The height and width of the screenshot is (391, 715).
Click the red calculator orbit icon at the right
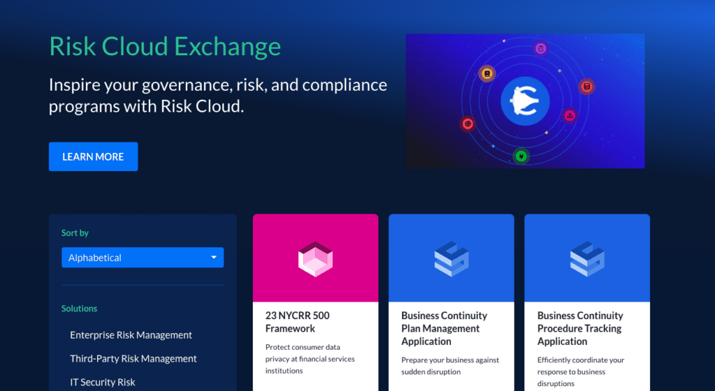[587, 86]
